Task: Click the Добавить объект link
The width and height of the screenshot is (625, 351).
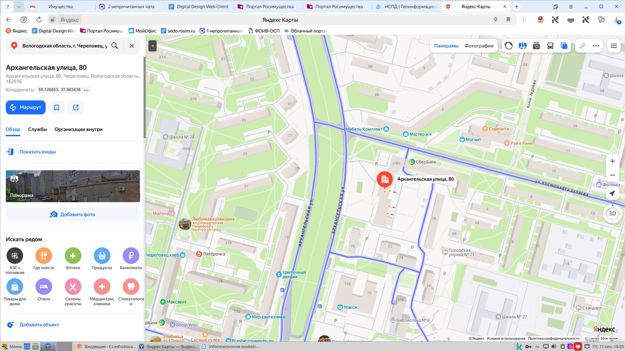Action: (39, 325)
